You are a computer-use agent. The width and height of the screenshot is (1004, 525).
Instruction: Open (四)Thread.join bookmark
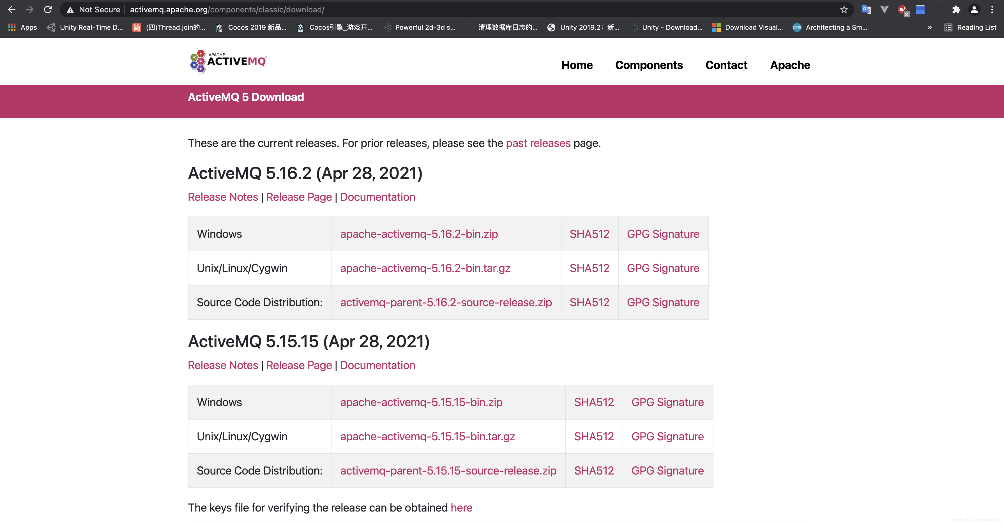pyautogui.click(x=169, y=27)
